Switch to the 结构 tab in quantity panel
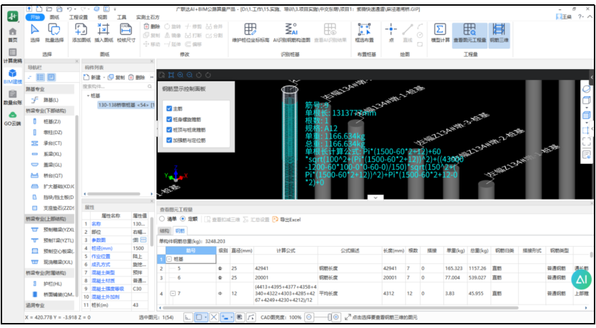596x328 pixels. tap(164, 230)
